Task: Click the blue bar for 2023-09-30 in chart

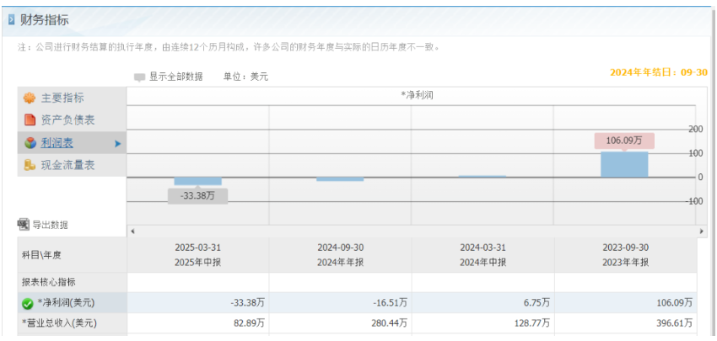Action: [x=624, y=164]
